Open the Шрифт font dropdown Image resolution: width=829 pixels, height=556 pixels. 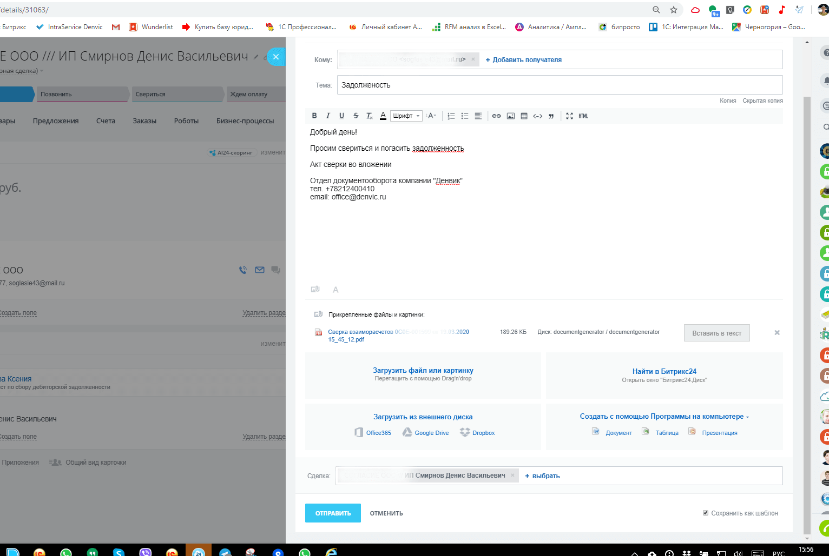coord(406,116)
